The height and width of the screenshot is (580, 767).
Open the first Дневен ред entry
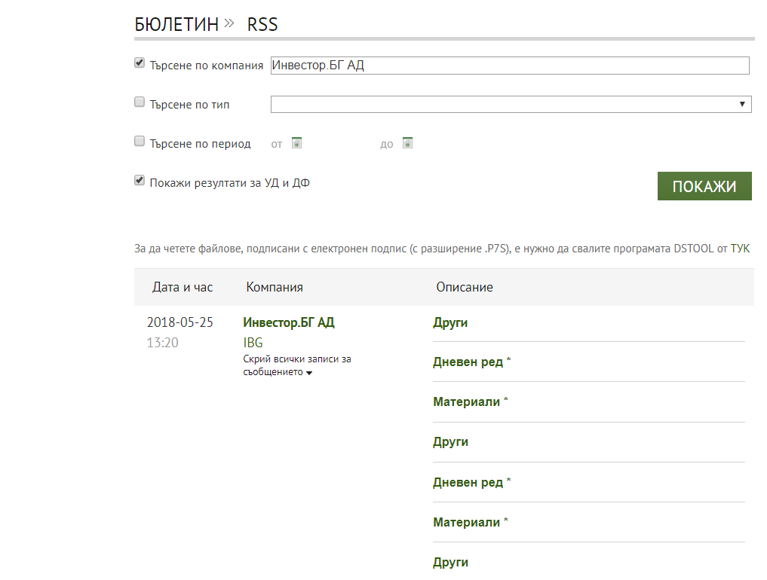468,362
